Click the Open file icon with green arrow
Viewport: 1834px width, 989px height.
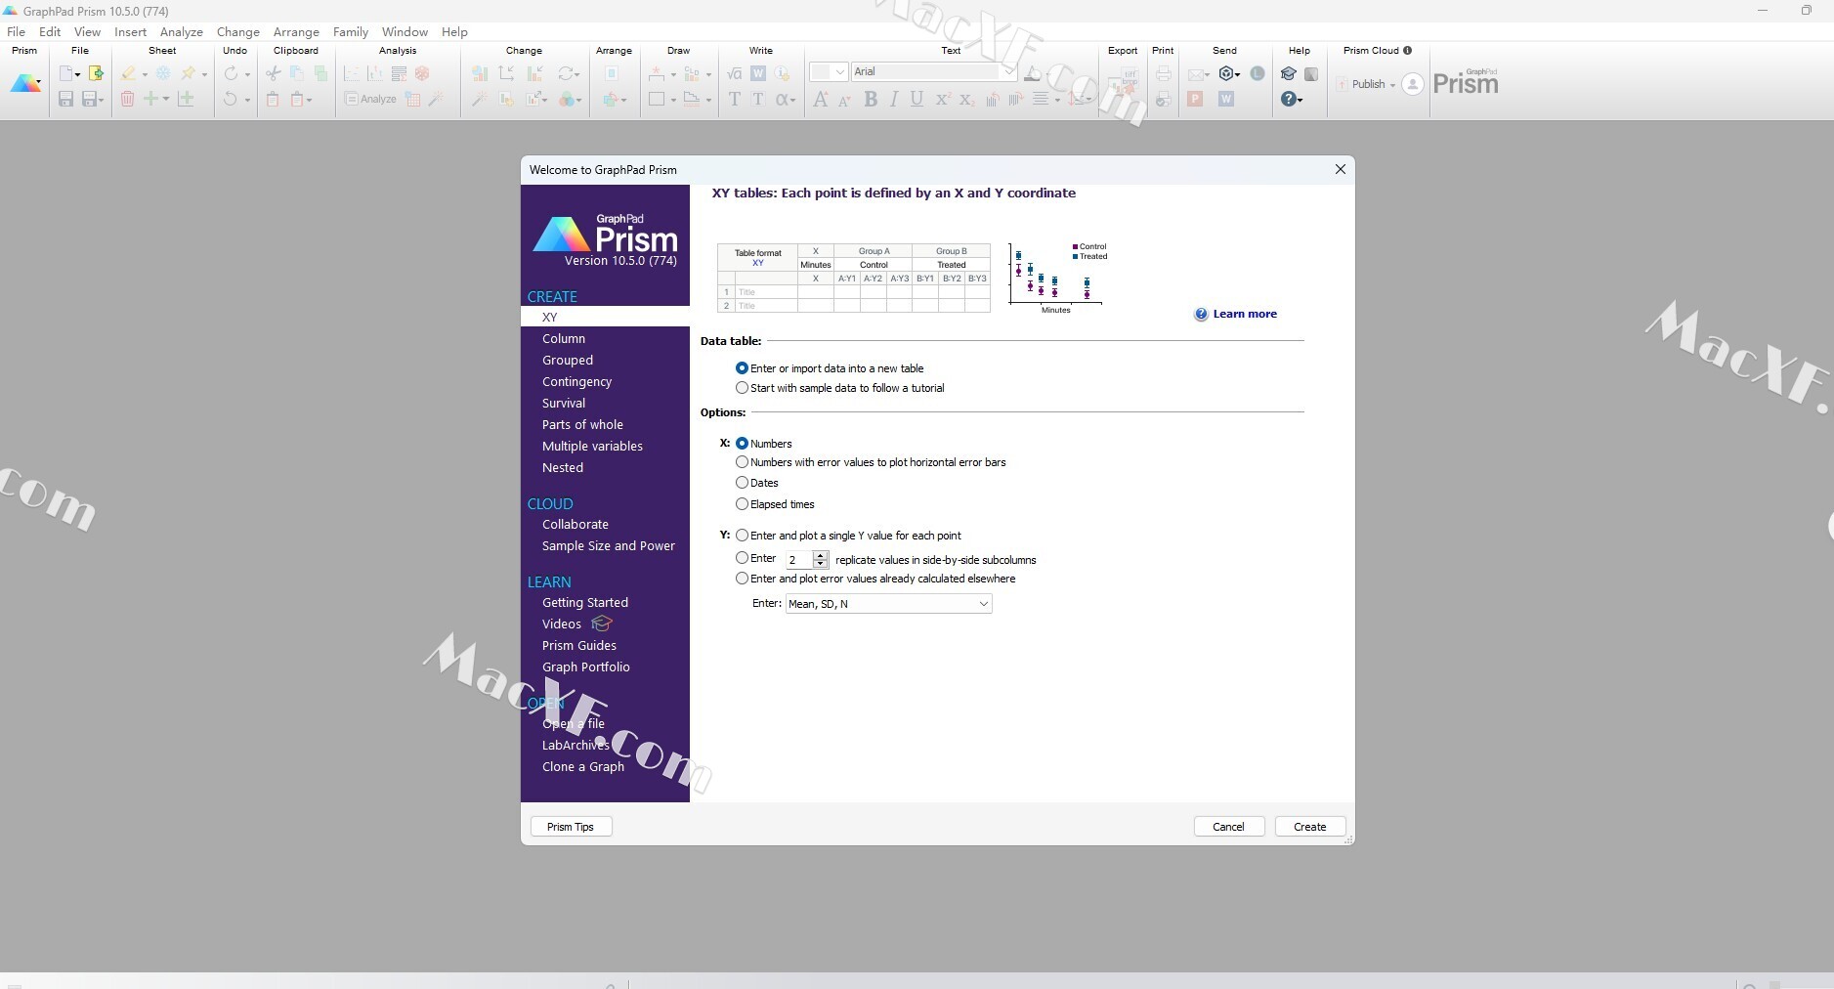click(x=96, y=73)
